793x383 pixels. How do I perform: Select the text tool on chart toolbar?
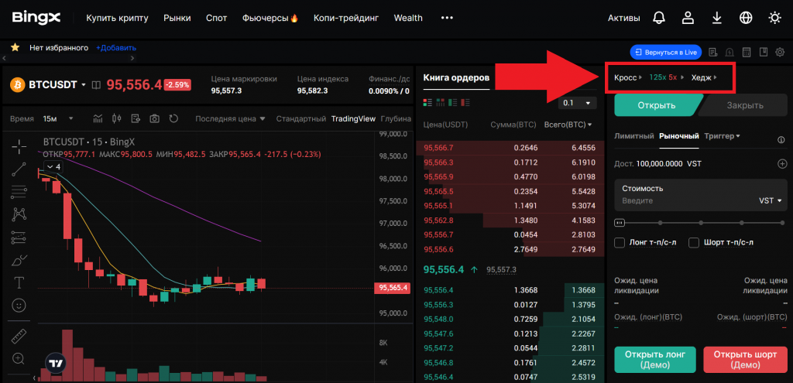[19, 282]
